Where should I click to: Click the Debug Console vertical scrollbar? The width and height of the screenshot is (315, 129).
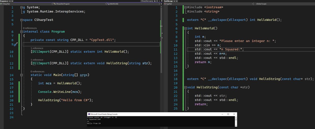(236, 121)
